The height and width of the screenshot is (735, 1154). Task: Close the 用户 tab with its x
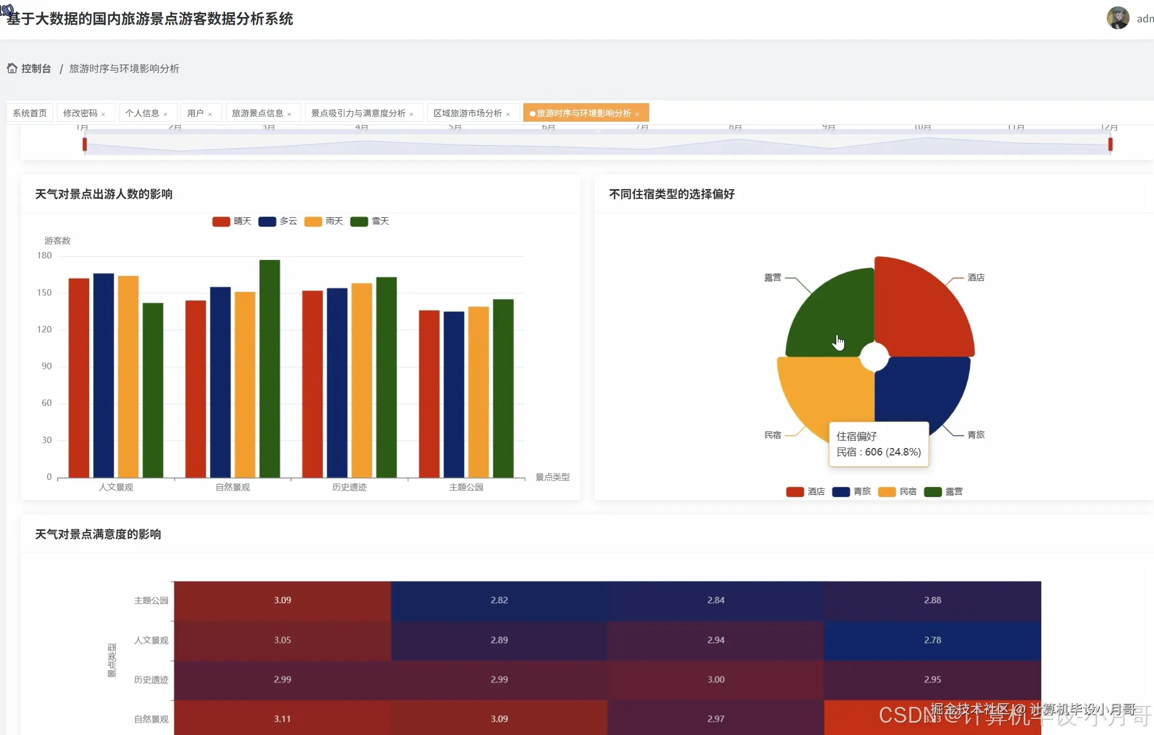(x=210, y=114)
